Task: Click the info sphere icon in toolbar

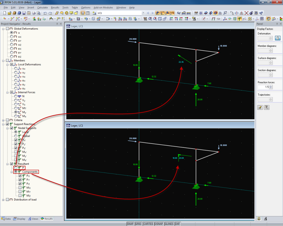Action: tap(251, 13)
